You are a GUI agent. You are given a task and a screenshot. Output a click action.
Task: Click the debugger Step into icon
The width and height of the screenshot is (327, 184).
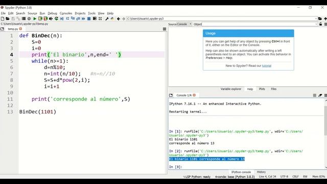73,19
